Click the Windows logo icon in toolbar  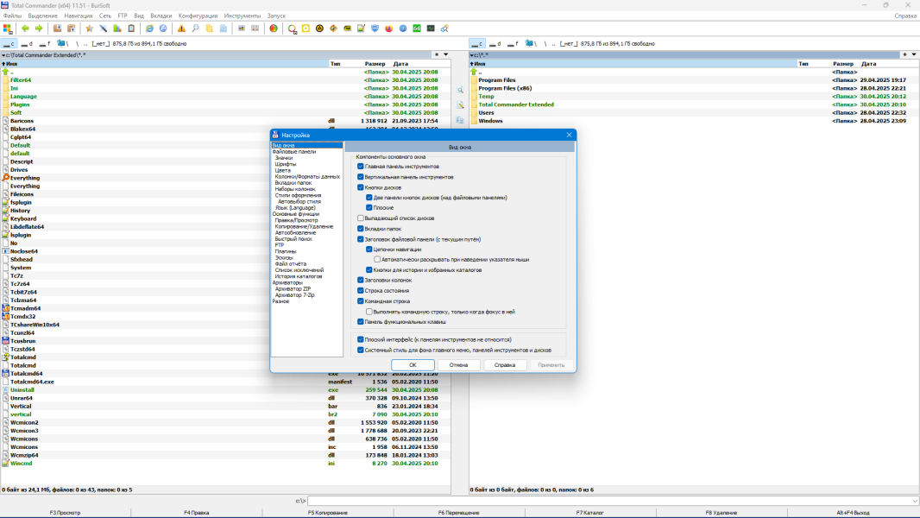click(8, 28)
